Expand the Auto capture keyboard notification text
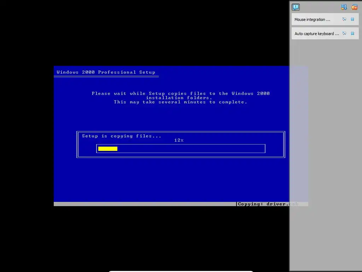 click(316, 34)
